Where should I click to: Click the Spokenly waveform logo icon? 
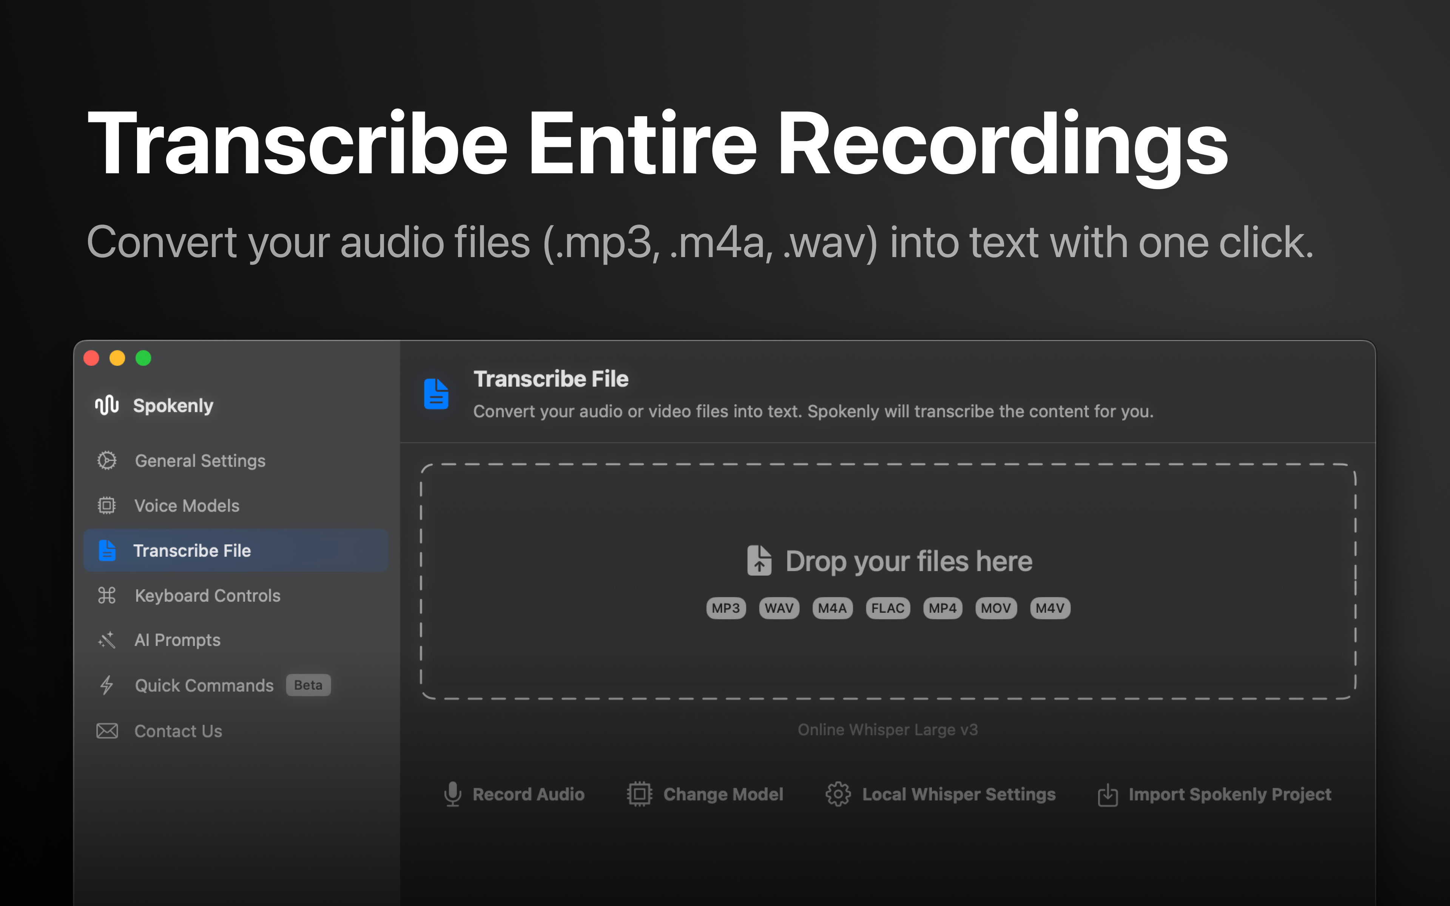pos(106,406)
